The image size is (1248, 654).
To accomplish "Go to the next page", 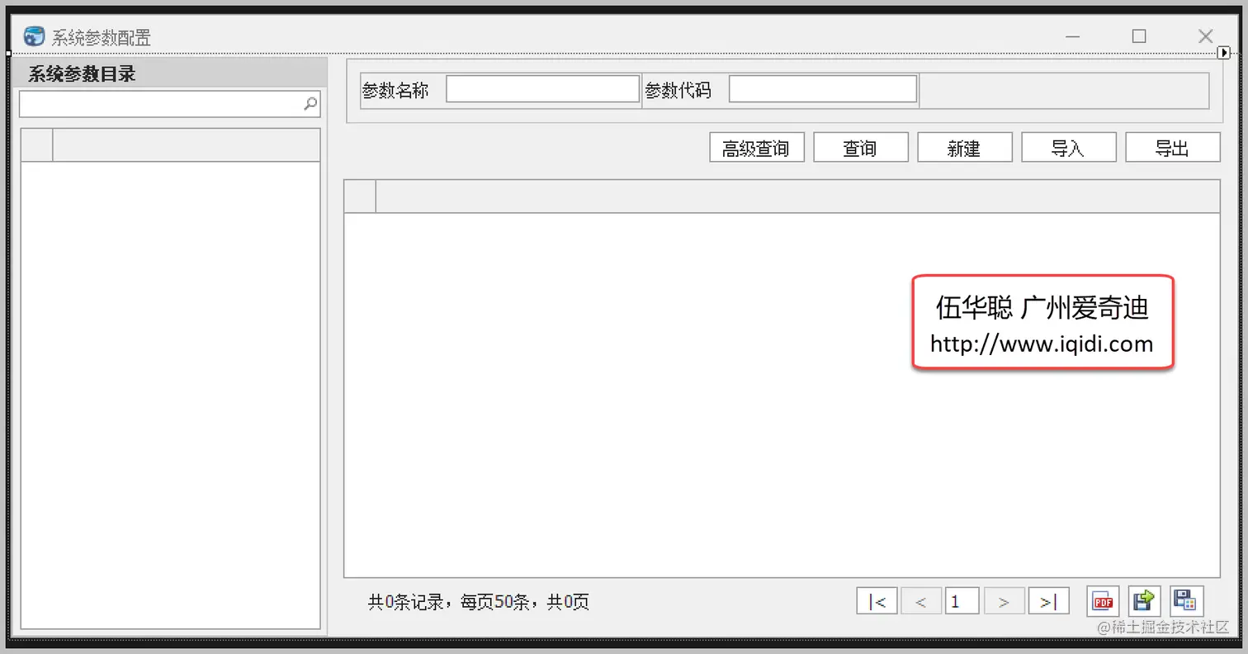I will (x=1005, y=601).
